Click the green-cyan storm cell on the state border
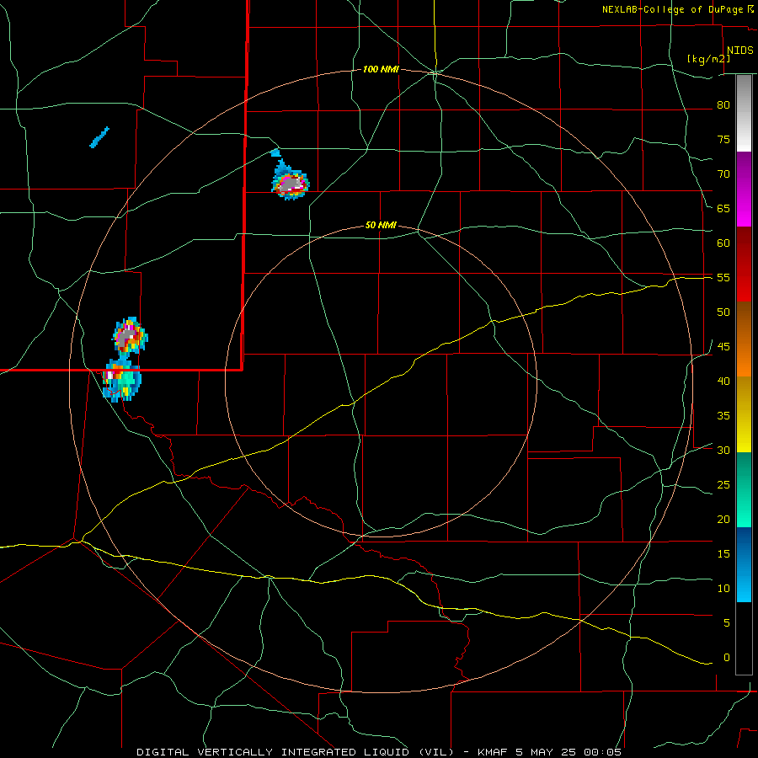This screenshot has height=758, width=758. tap(121, 380)
